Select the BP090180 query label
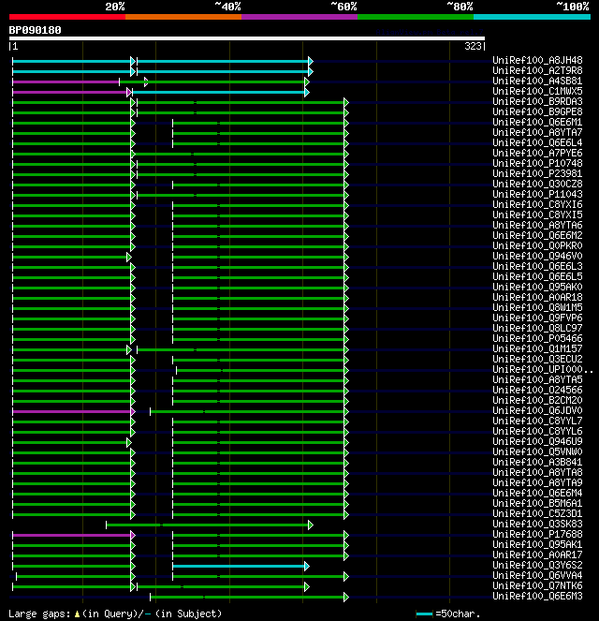The width and height of the screenshot is (599, 621). click(x=36, y=30)
